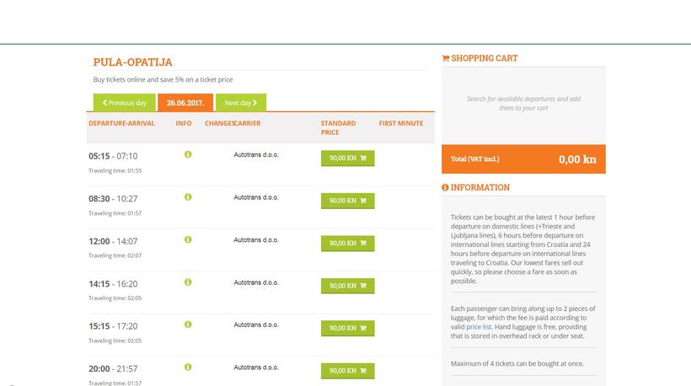Image resolution: width=691 pixels, height=386 pixels.
Task: Open info icon for 20:00 departure
Action: (x=188, y=367)
